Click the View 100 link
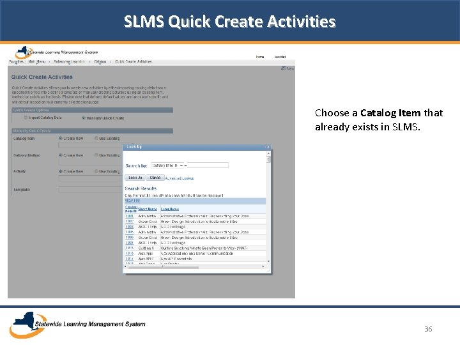The image size is (460, 345). pos(132,201)
